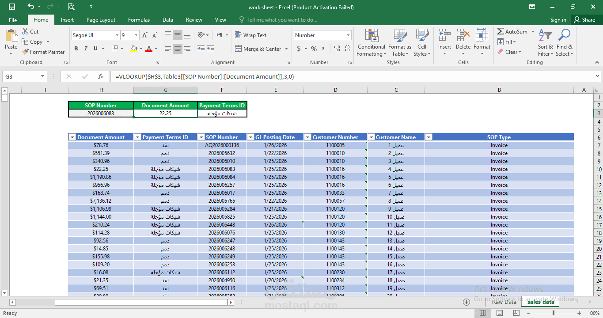This screenshot has height=318, width=603.
Task: Open Sort & Filter options
Action: coord(545,43)
